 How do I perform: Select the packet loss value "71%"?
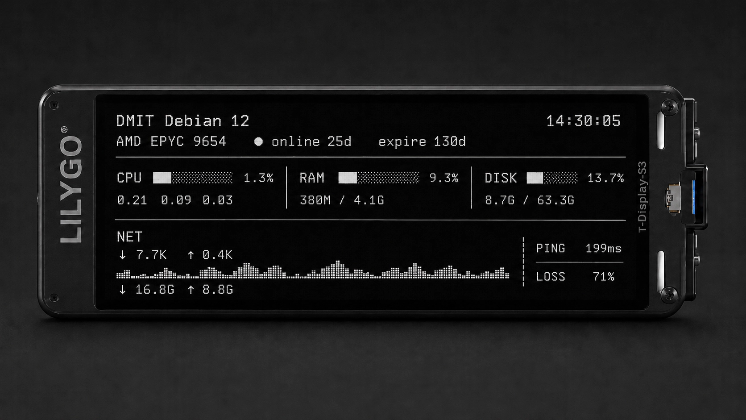pos(604,277)
